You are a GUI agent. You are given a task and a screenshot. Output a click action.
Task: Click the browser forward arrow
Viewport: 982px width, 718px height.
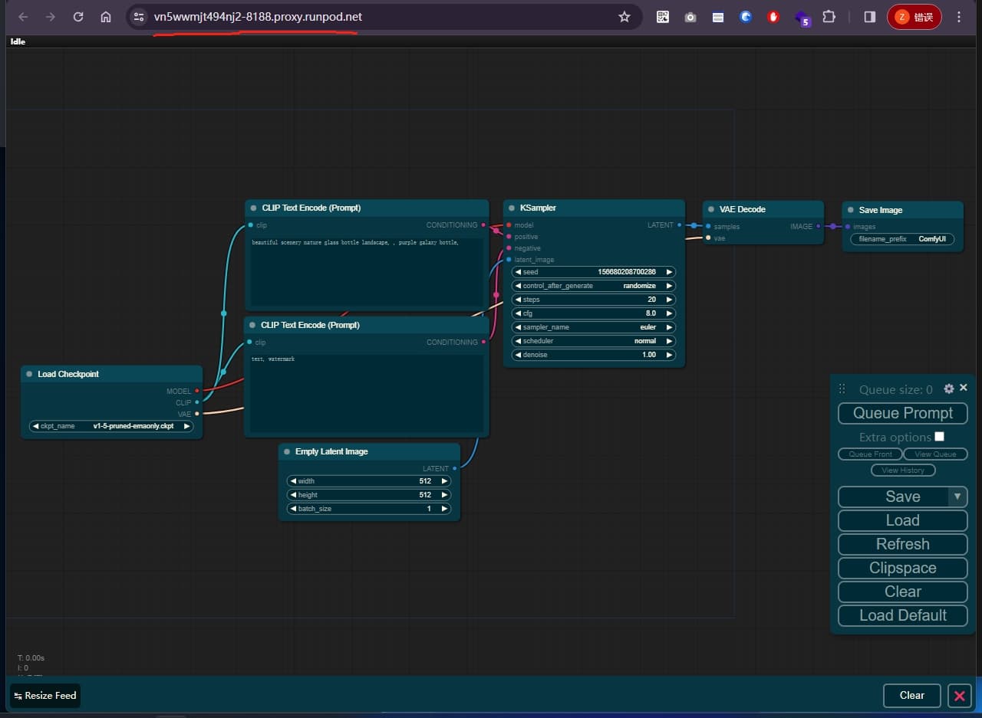tap(51, 17)
